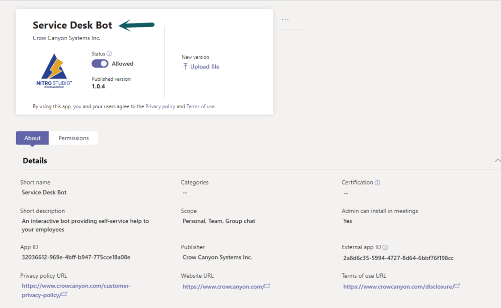501x308 pixels.
Task: Open the crowcanyon.com website URL link
Action: click(226, 286)
